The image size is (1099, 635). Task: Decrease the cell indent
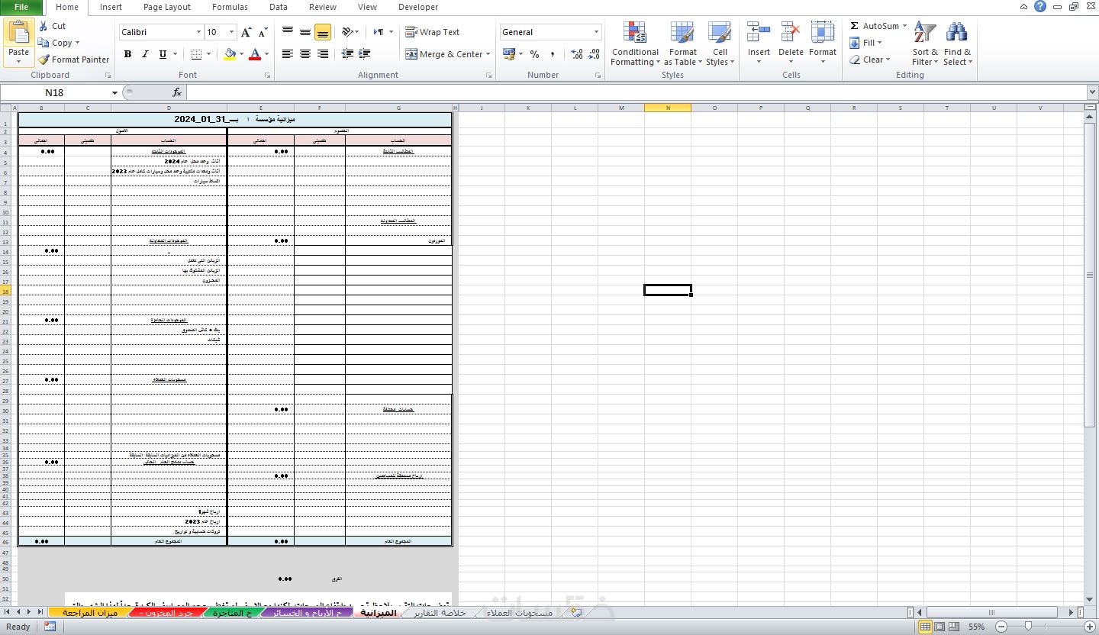[x=347, y=54]
